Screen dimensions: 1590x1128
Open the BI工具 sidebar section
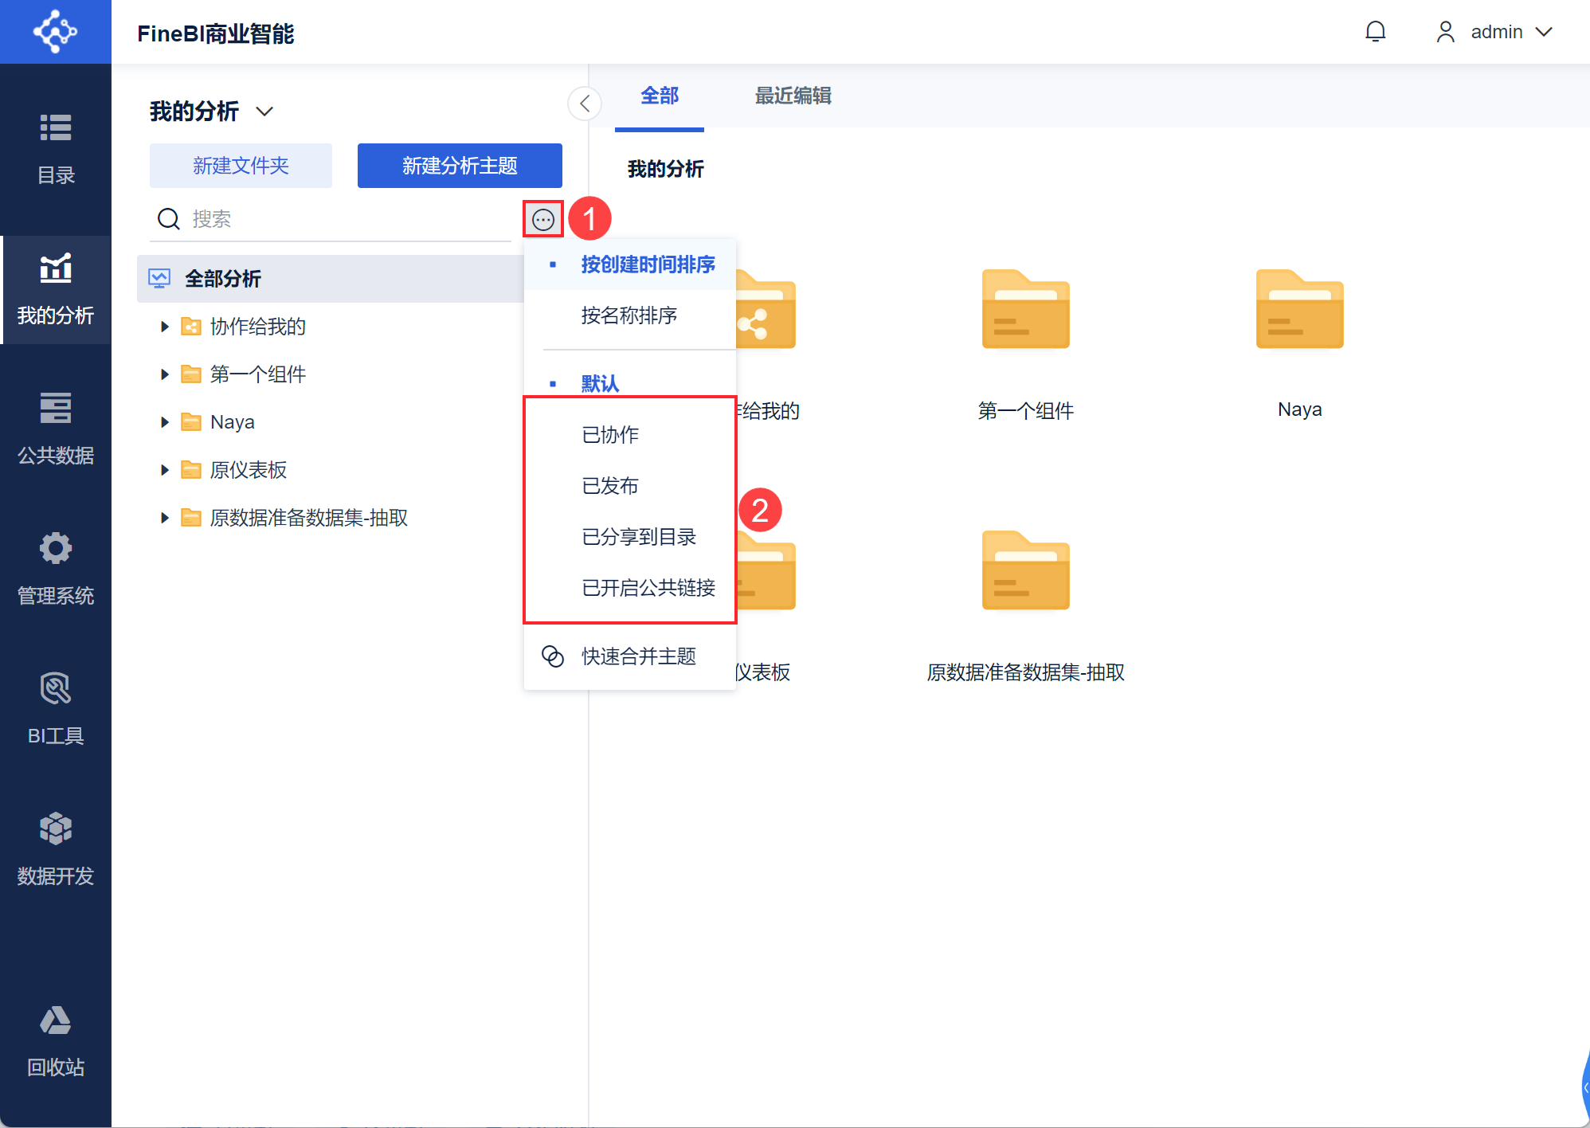[56, 711]
